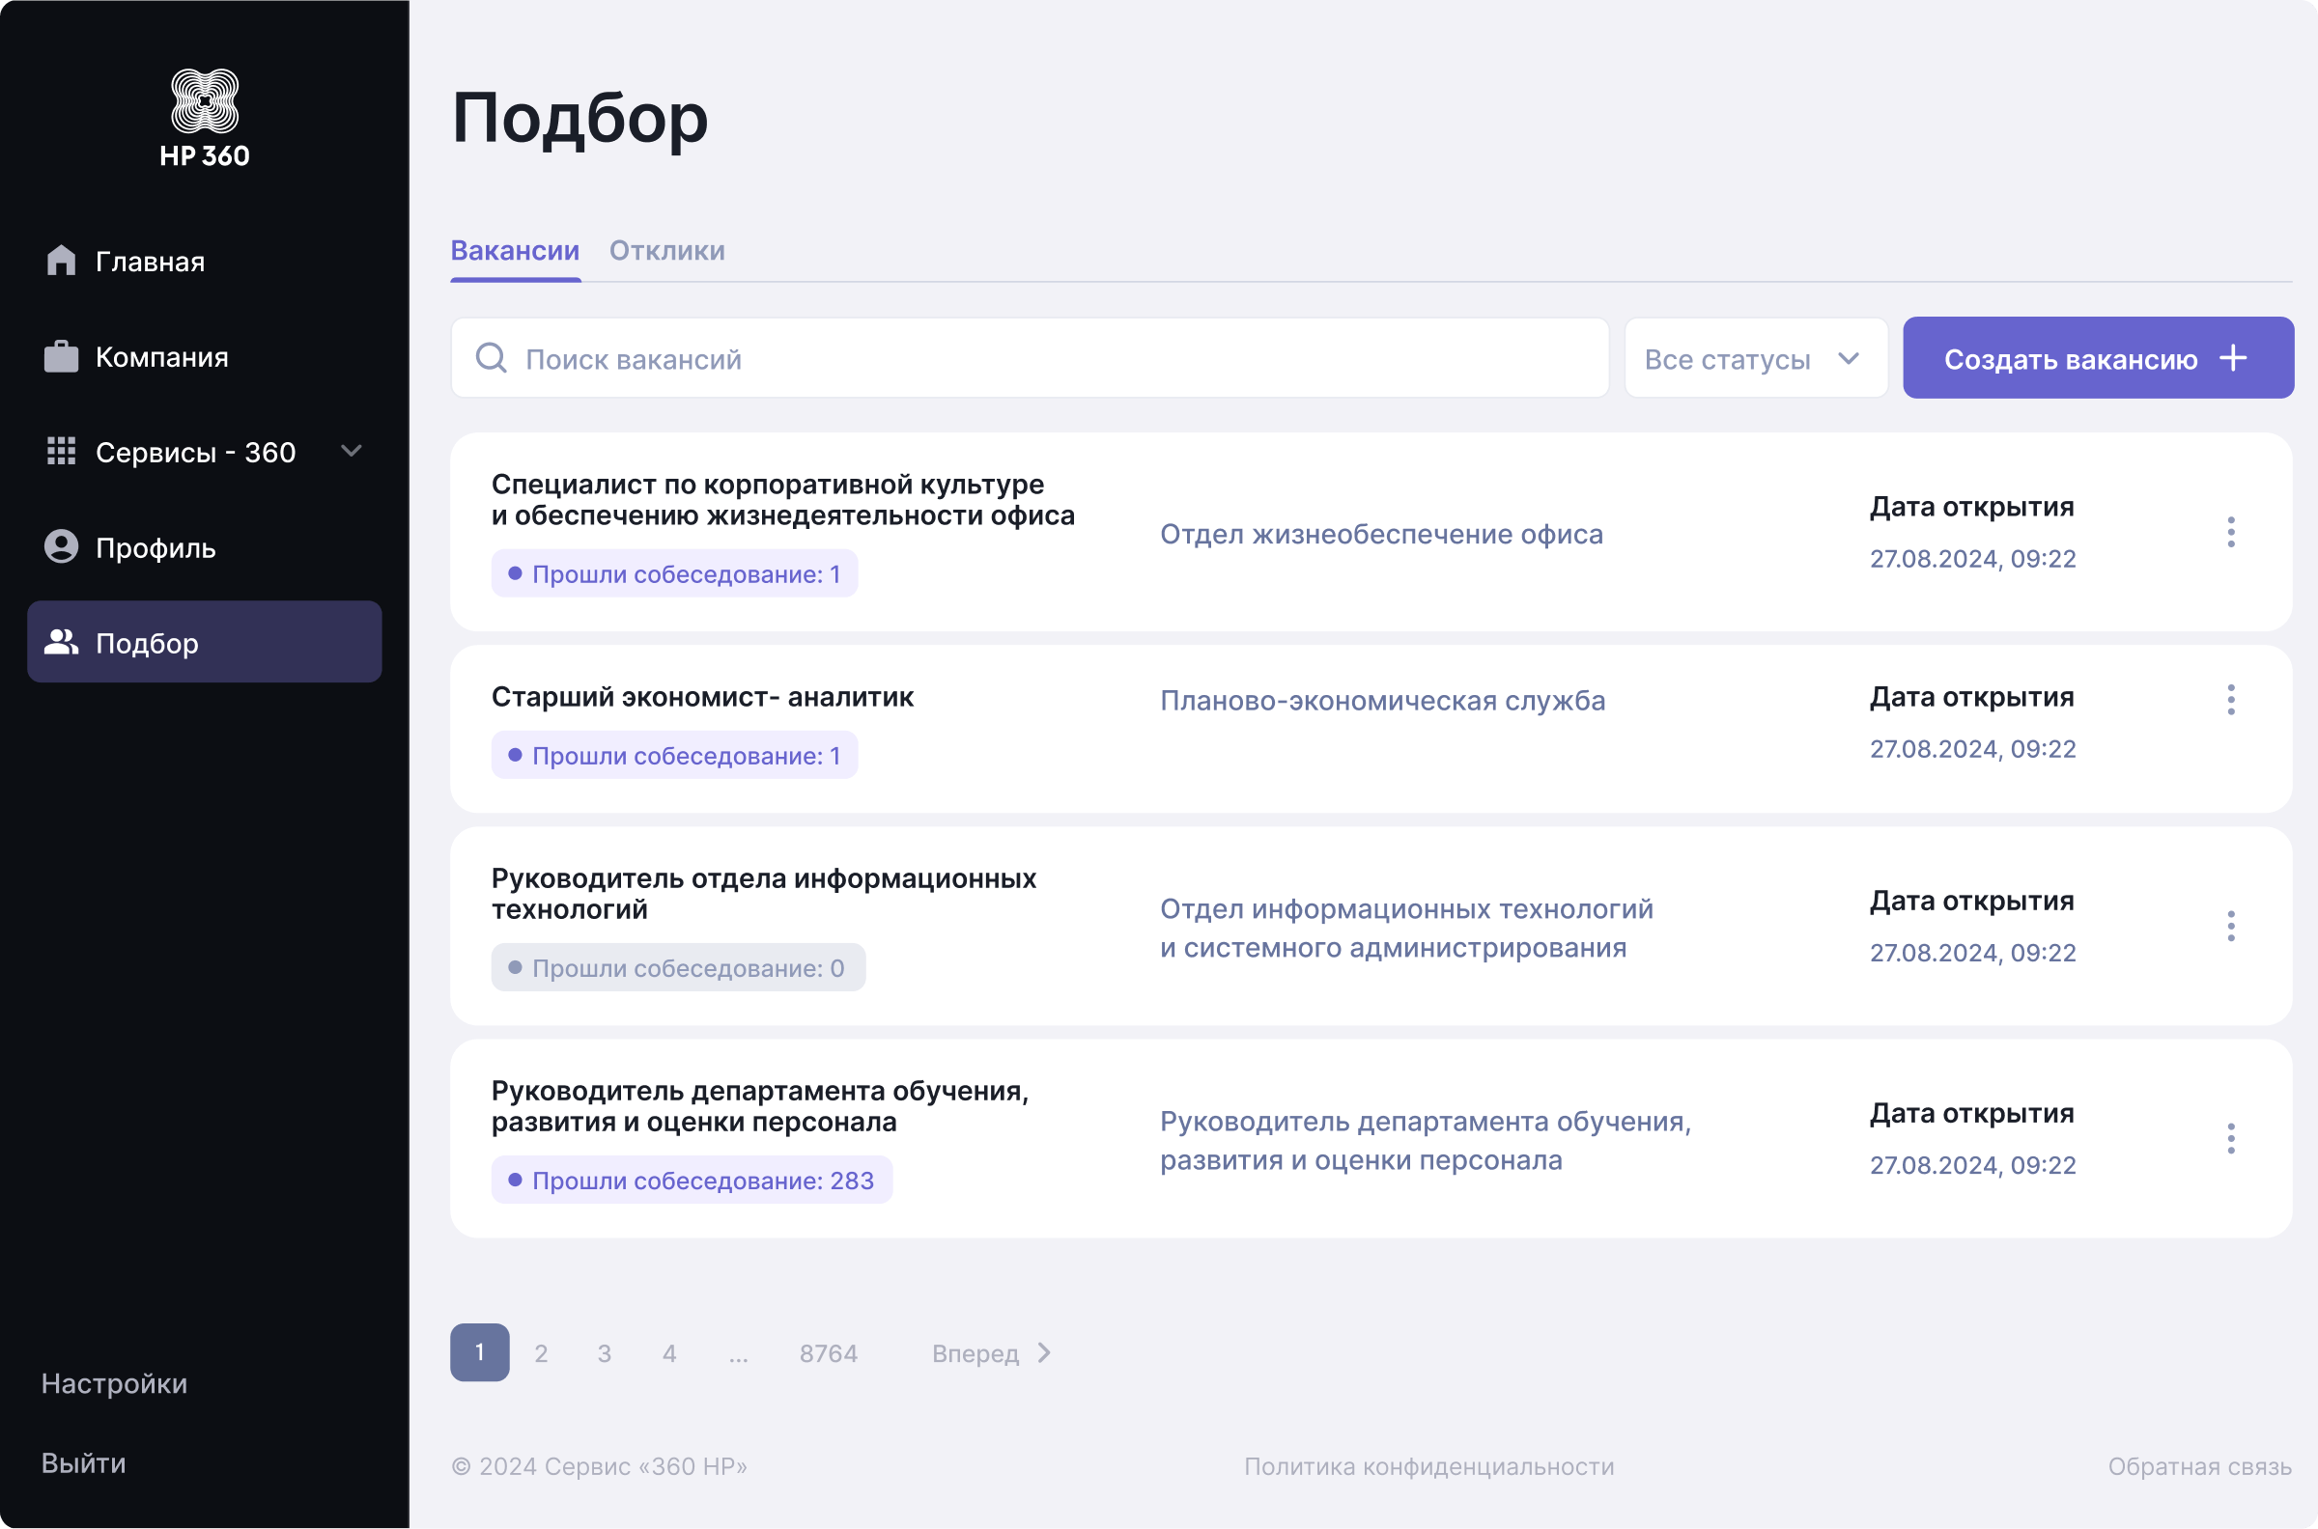This screenshot has height=1529, width=2318.
Task: Click the home icon next to Главная
Action: pos(61,261)
